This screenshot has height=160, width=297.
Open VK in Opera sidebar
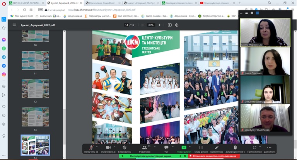pyautogui.click(x=4, y=66)
